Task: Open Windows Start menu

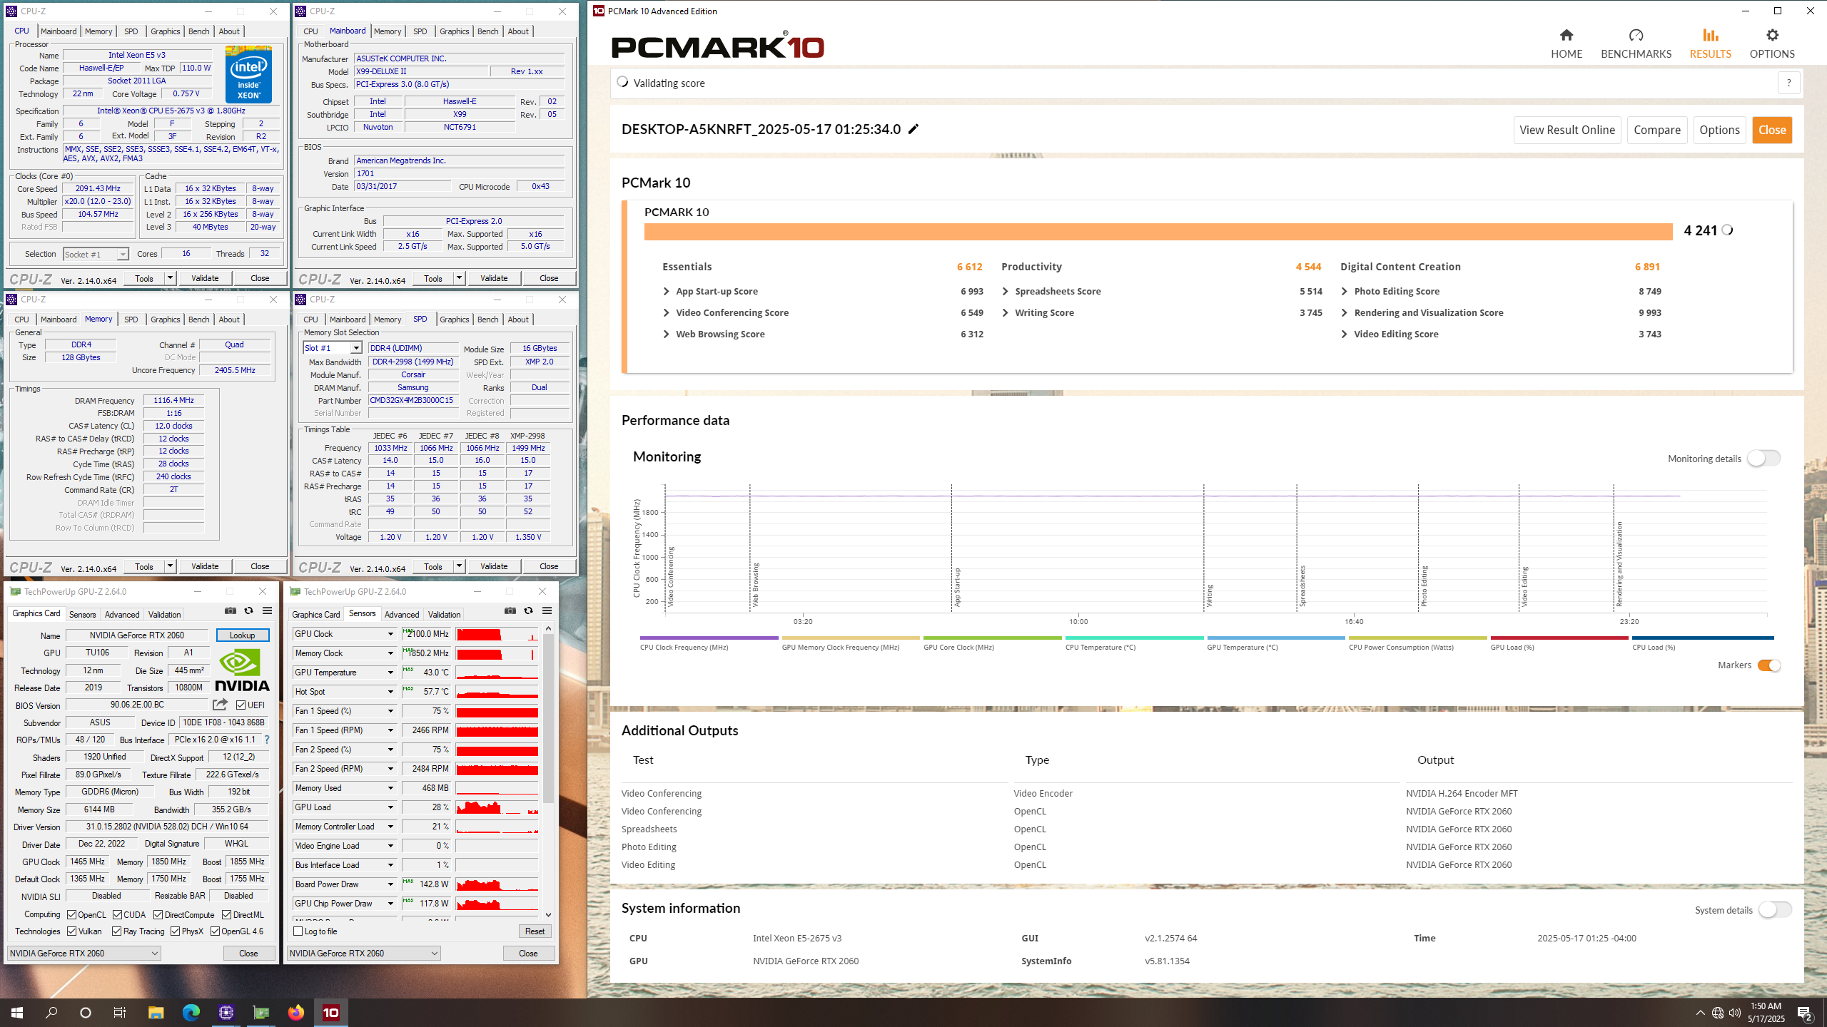Action: pos(17,1012)
